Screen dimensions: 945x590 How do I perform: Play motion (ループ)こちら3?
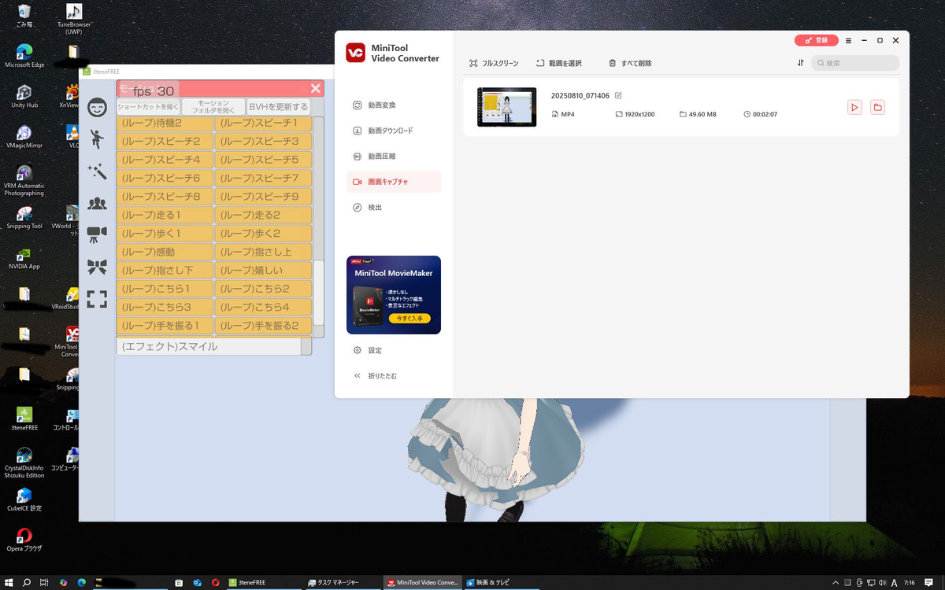[x=165, y=307]
